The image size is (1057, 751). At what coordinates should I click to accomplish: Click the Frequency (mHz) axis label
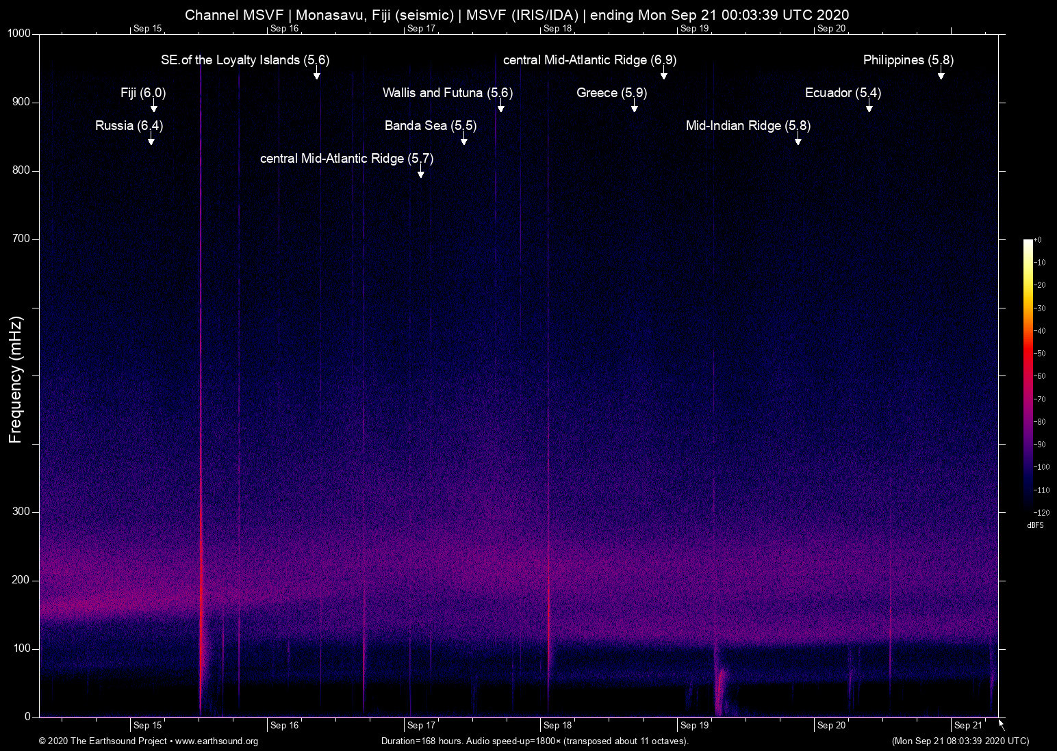[15, 380]
